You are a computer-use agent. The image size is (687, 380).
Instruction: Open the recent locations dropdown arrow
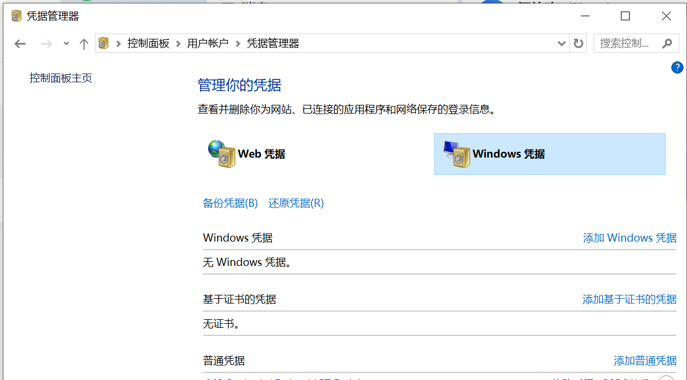point(66,43)
